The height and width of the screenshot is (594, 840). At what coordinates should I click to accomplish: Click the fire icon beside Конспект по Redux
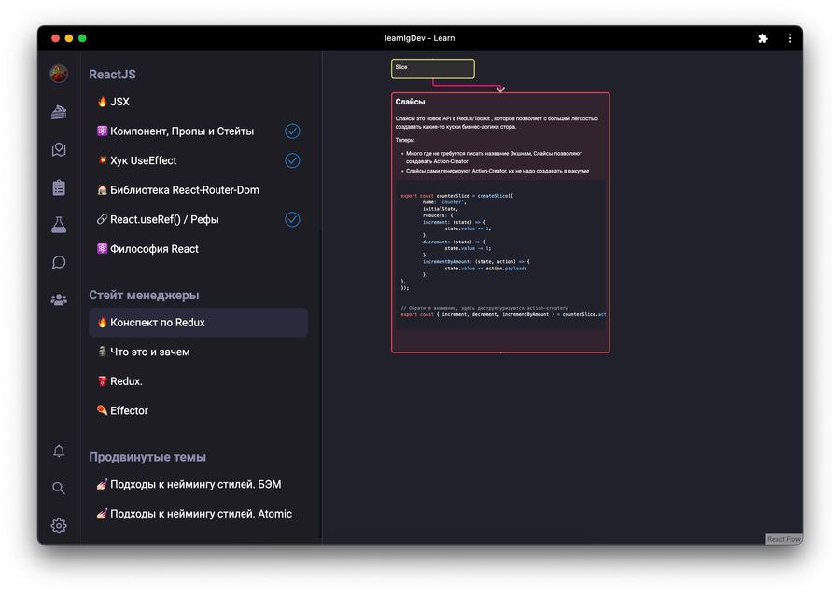point(102,322)
